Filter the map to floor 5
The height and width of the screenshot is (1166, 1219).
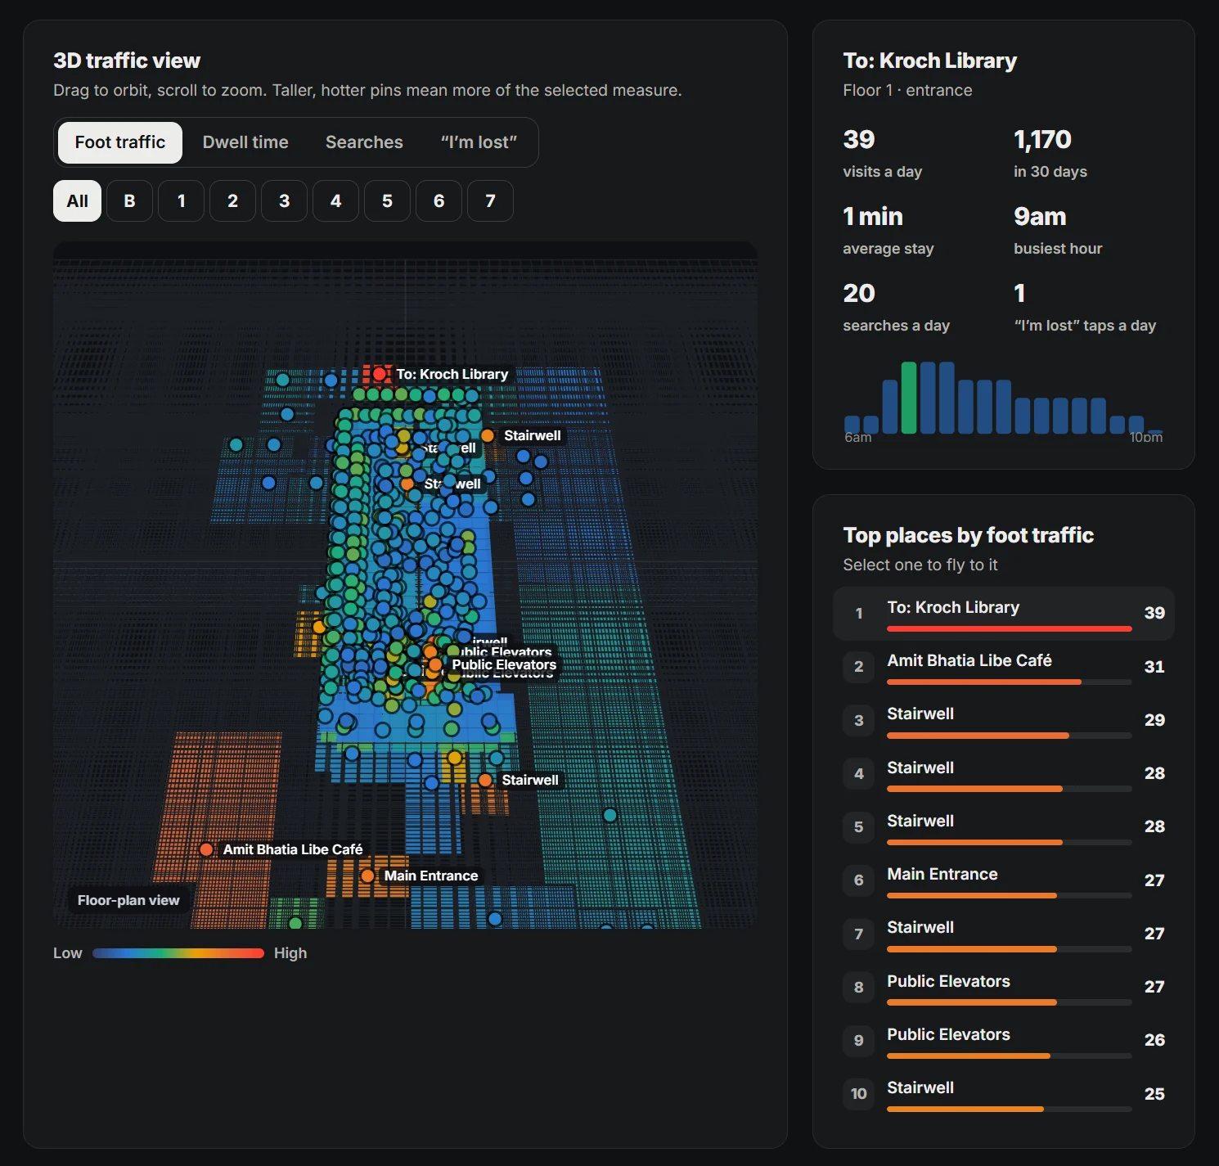click(387, 201)
